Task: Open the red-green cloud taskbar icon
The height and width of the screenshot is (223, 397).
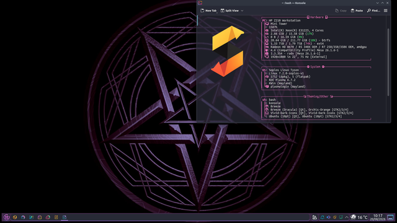Action: [48, 217]
